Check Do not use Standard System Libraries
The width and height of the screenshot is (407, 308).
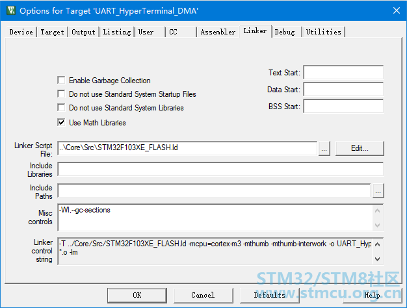point(61,107)
